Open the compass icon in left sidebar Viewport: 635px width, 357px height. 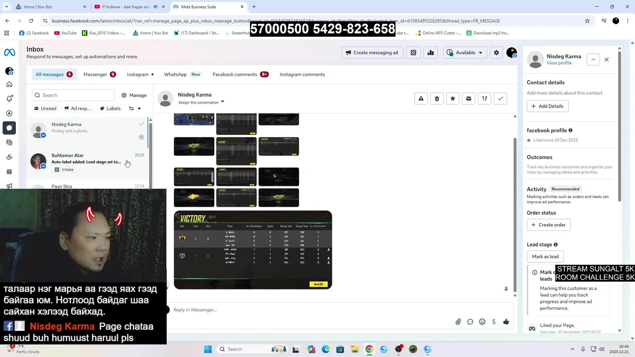point(9,114)
